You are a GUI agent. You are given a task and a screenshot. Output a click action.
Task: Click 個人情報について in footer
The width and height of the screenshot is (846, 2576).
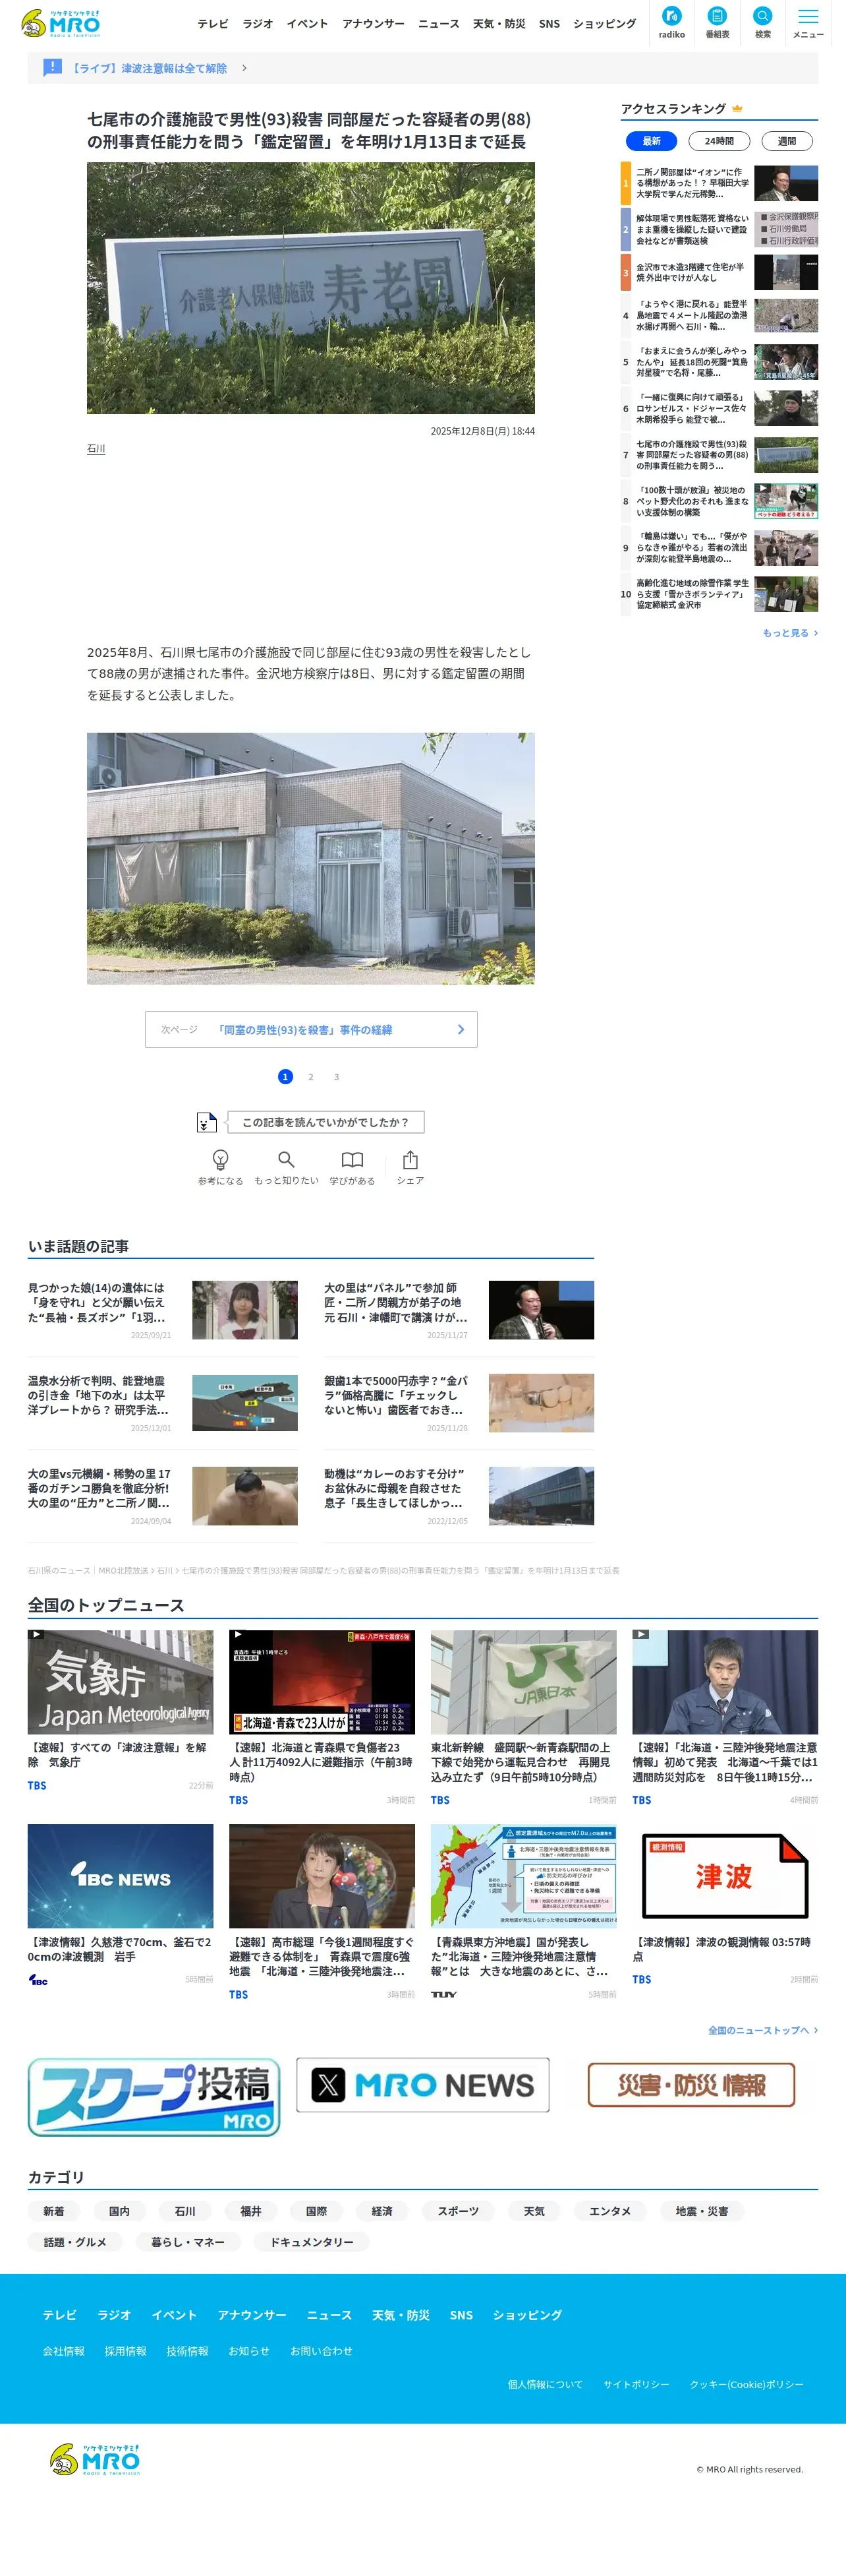point(546,2384)
